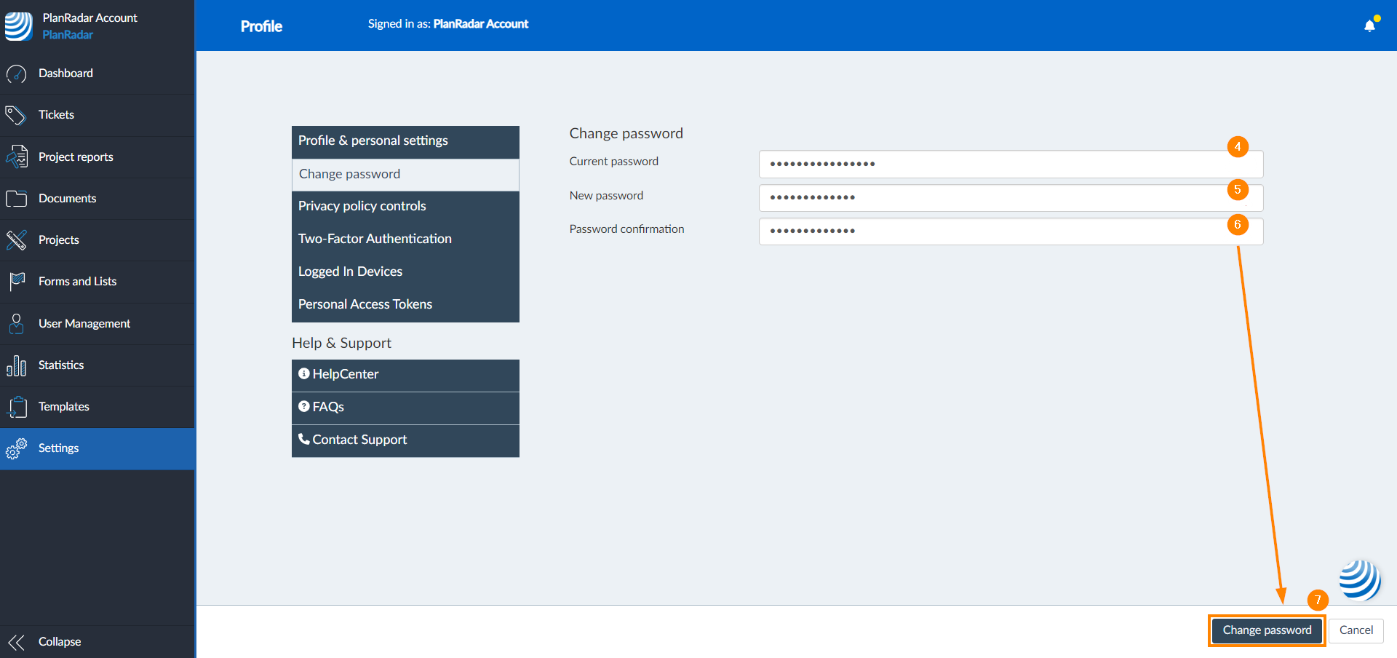Click the Project reports icon
The image size is (1397, 658).
[x=16, y=157]
